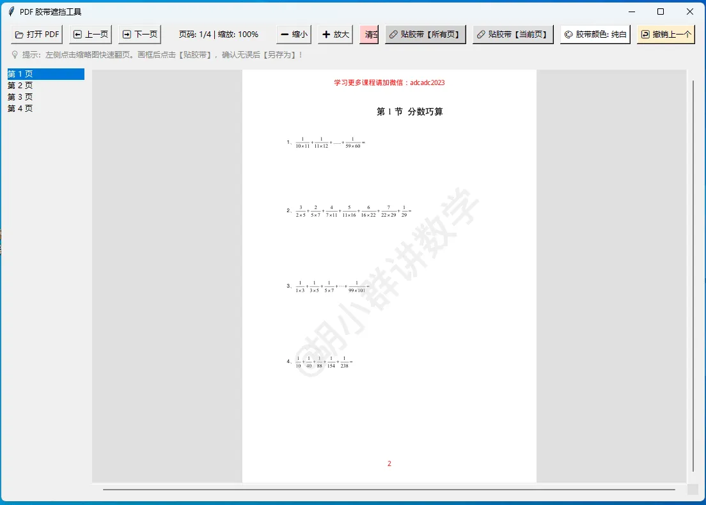Select 第 2 页 in page list
Image resolution: width=706 pixels, height=505 pixels.
pos(45,86)
